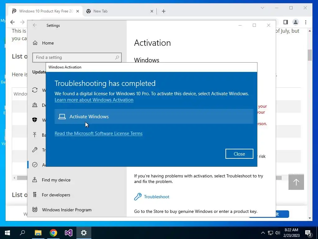Open Visual Studio from the taskbar

69,233
